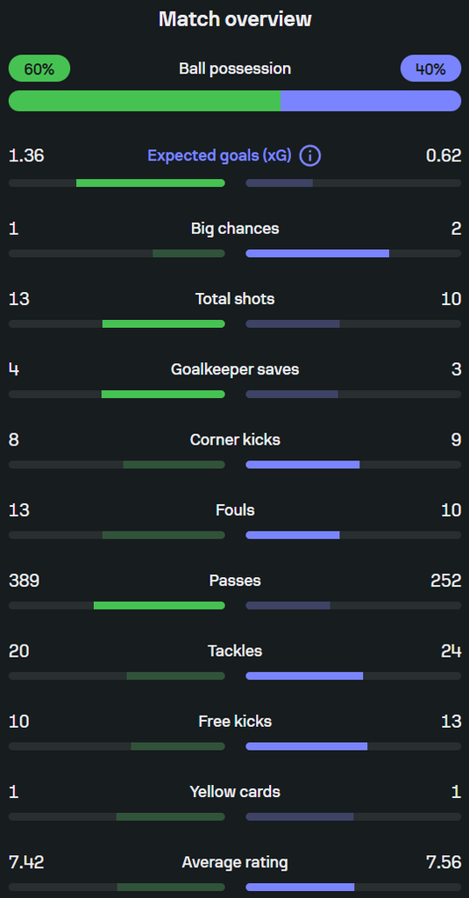Screen dimensions: 469x898
Task: Click the Corner kicks label
Action: coord(235,440)
